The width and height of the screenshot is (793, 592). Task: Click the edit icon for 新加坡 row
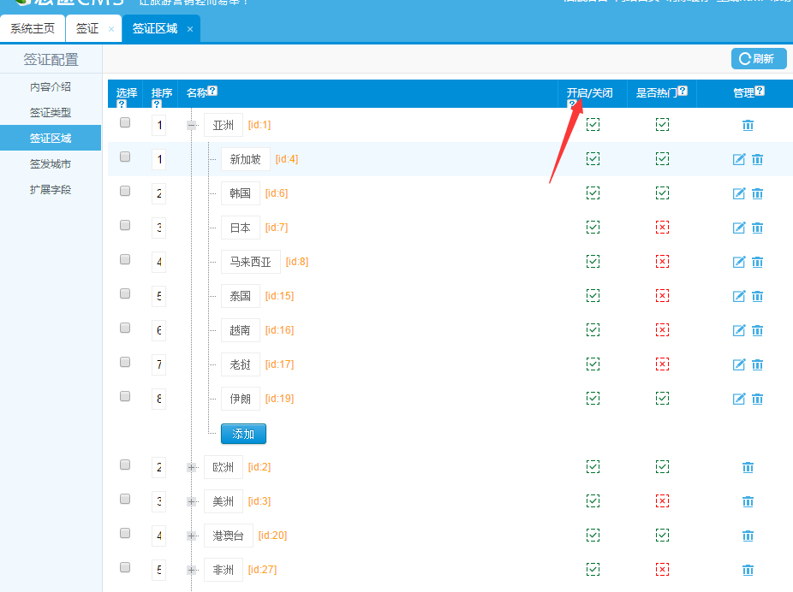pyautogui.click(x=739, y=159)
